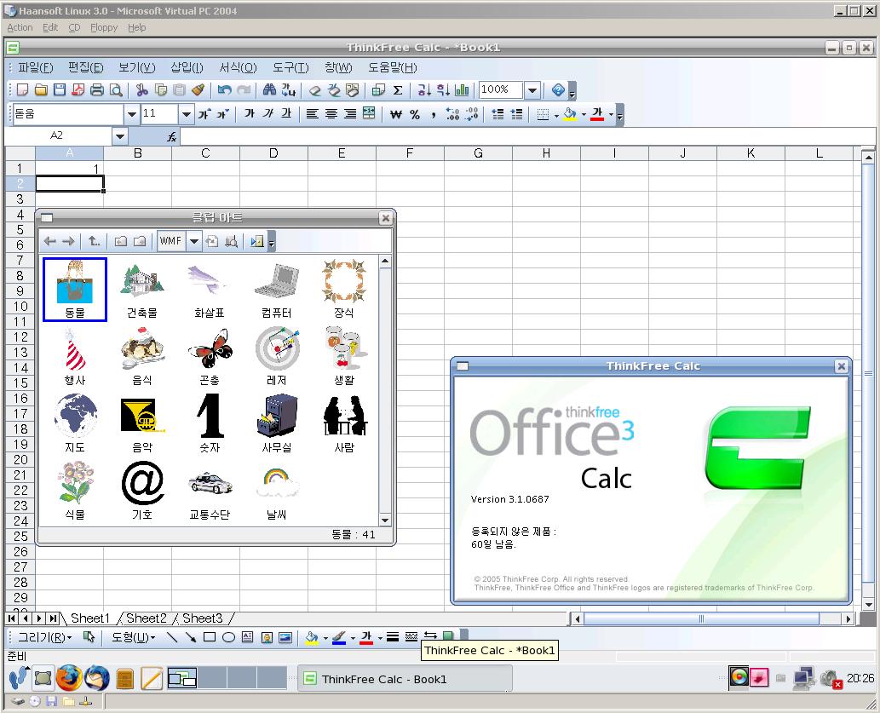Click the Print icon

[x=97, y=89]
